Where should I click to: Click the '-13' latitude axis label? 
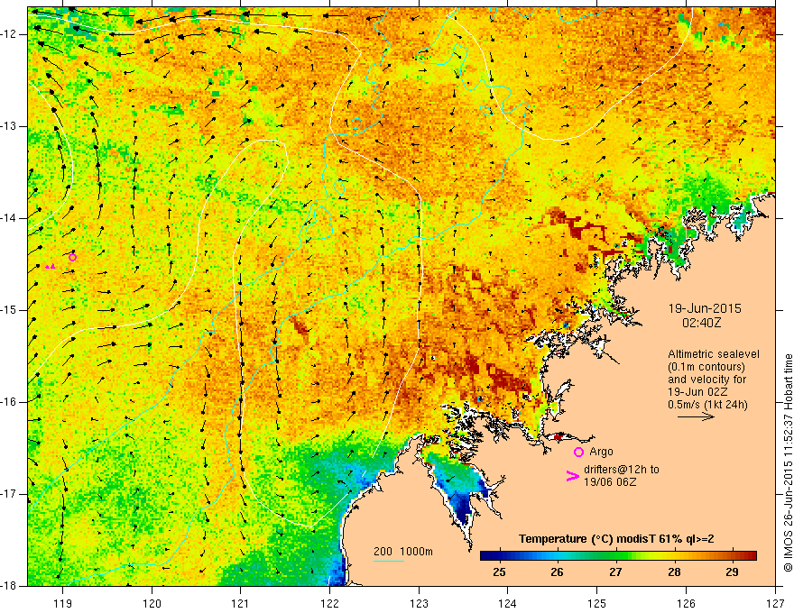click(x=10, y=126)
